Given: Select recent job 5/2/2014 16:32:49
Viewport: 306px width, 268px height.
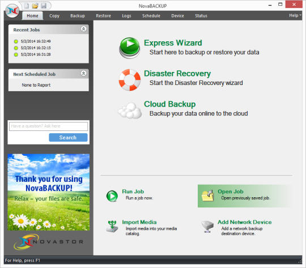Looking at the screenshot, I should (x=36, y=41).
